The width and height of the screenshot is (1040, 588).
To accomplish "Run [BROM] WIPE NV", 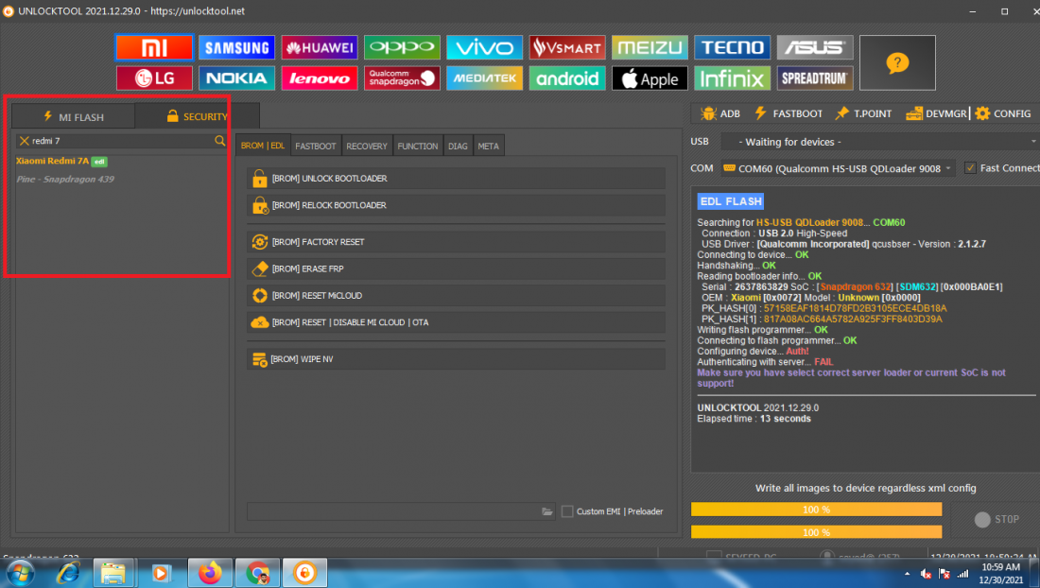I will pos(456,359).
